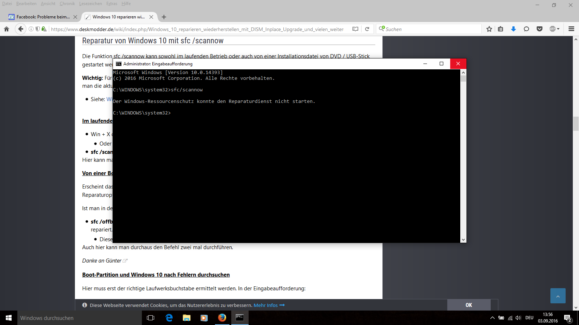The width and height of the screenshot is (579, 325).
Task: Change the DEU keyboard language
Action: click(529, 318)
